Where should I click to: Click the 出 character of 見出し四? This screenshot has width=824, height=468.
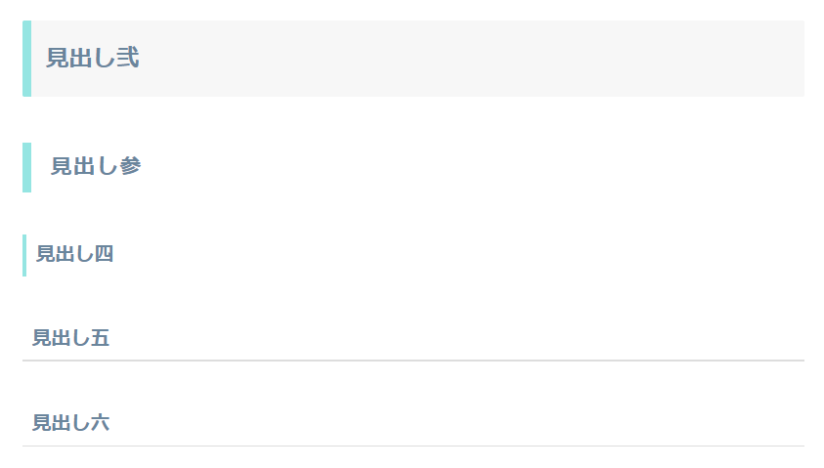coord(65,254)
